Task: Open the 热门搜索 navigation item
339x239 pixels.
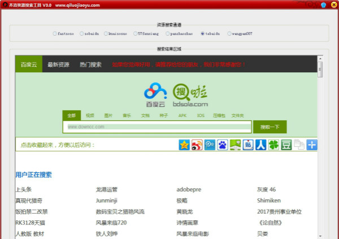Action: 90,64
